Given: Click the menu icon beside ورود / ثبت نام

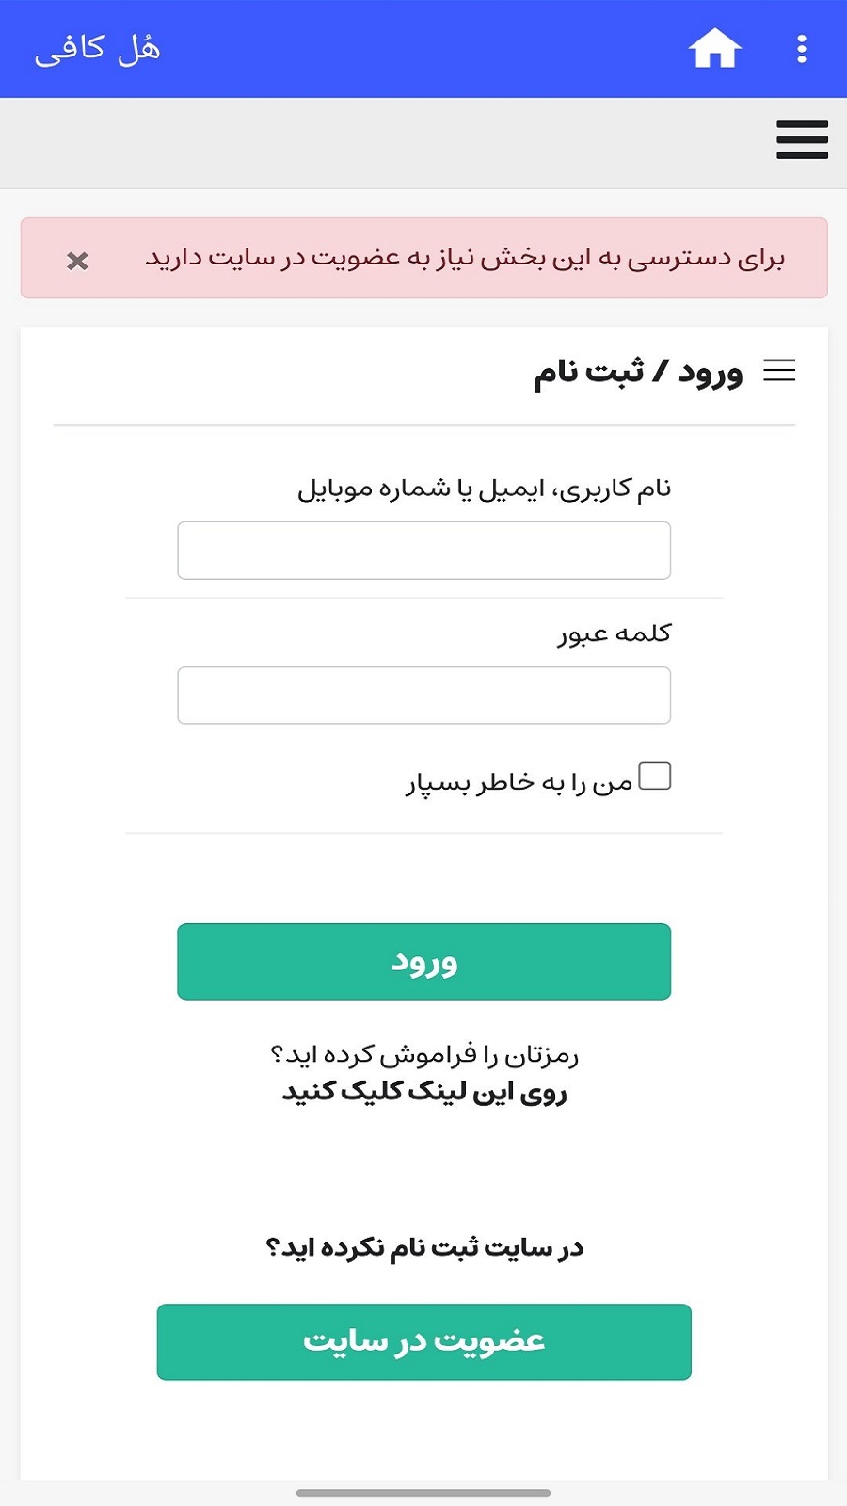Looking at the screenshot, I should [779, 372].
